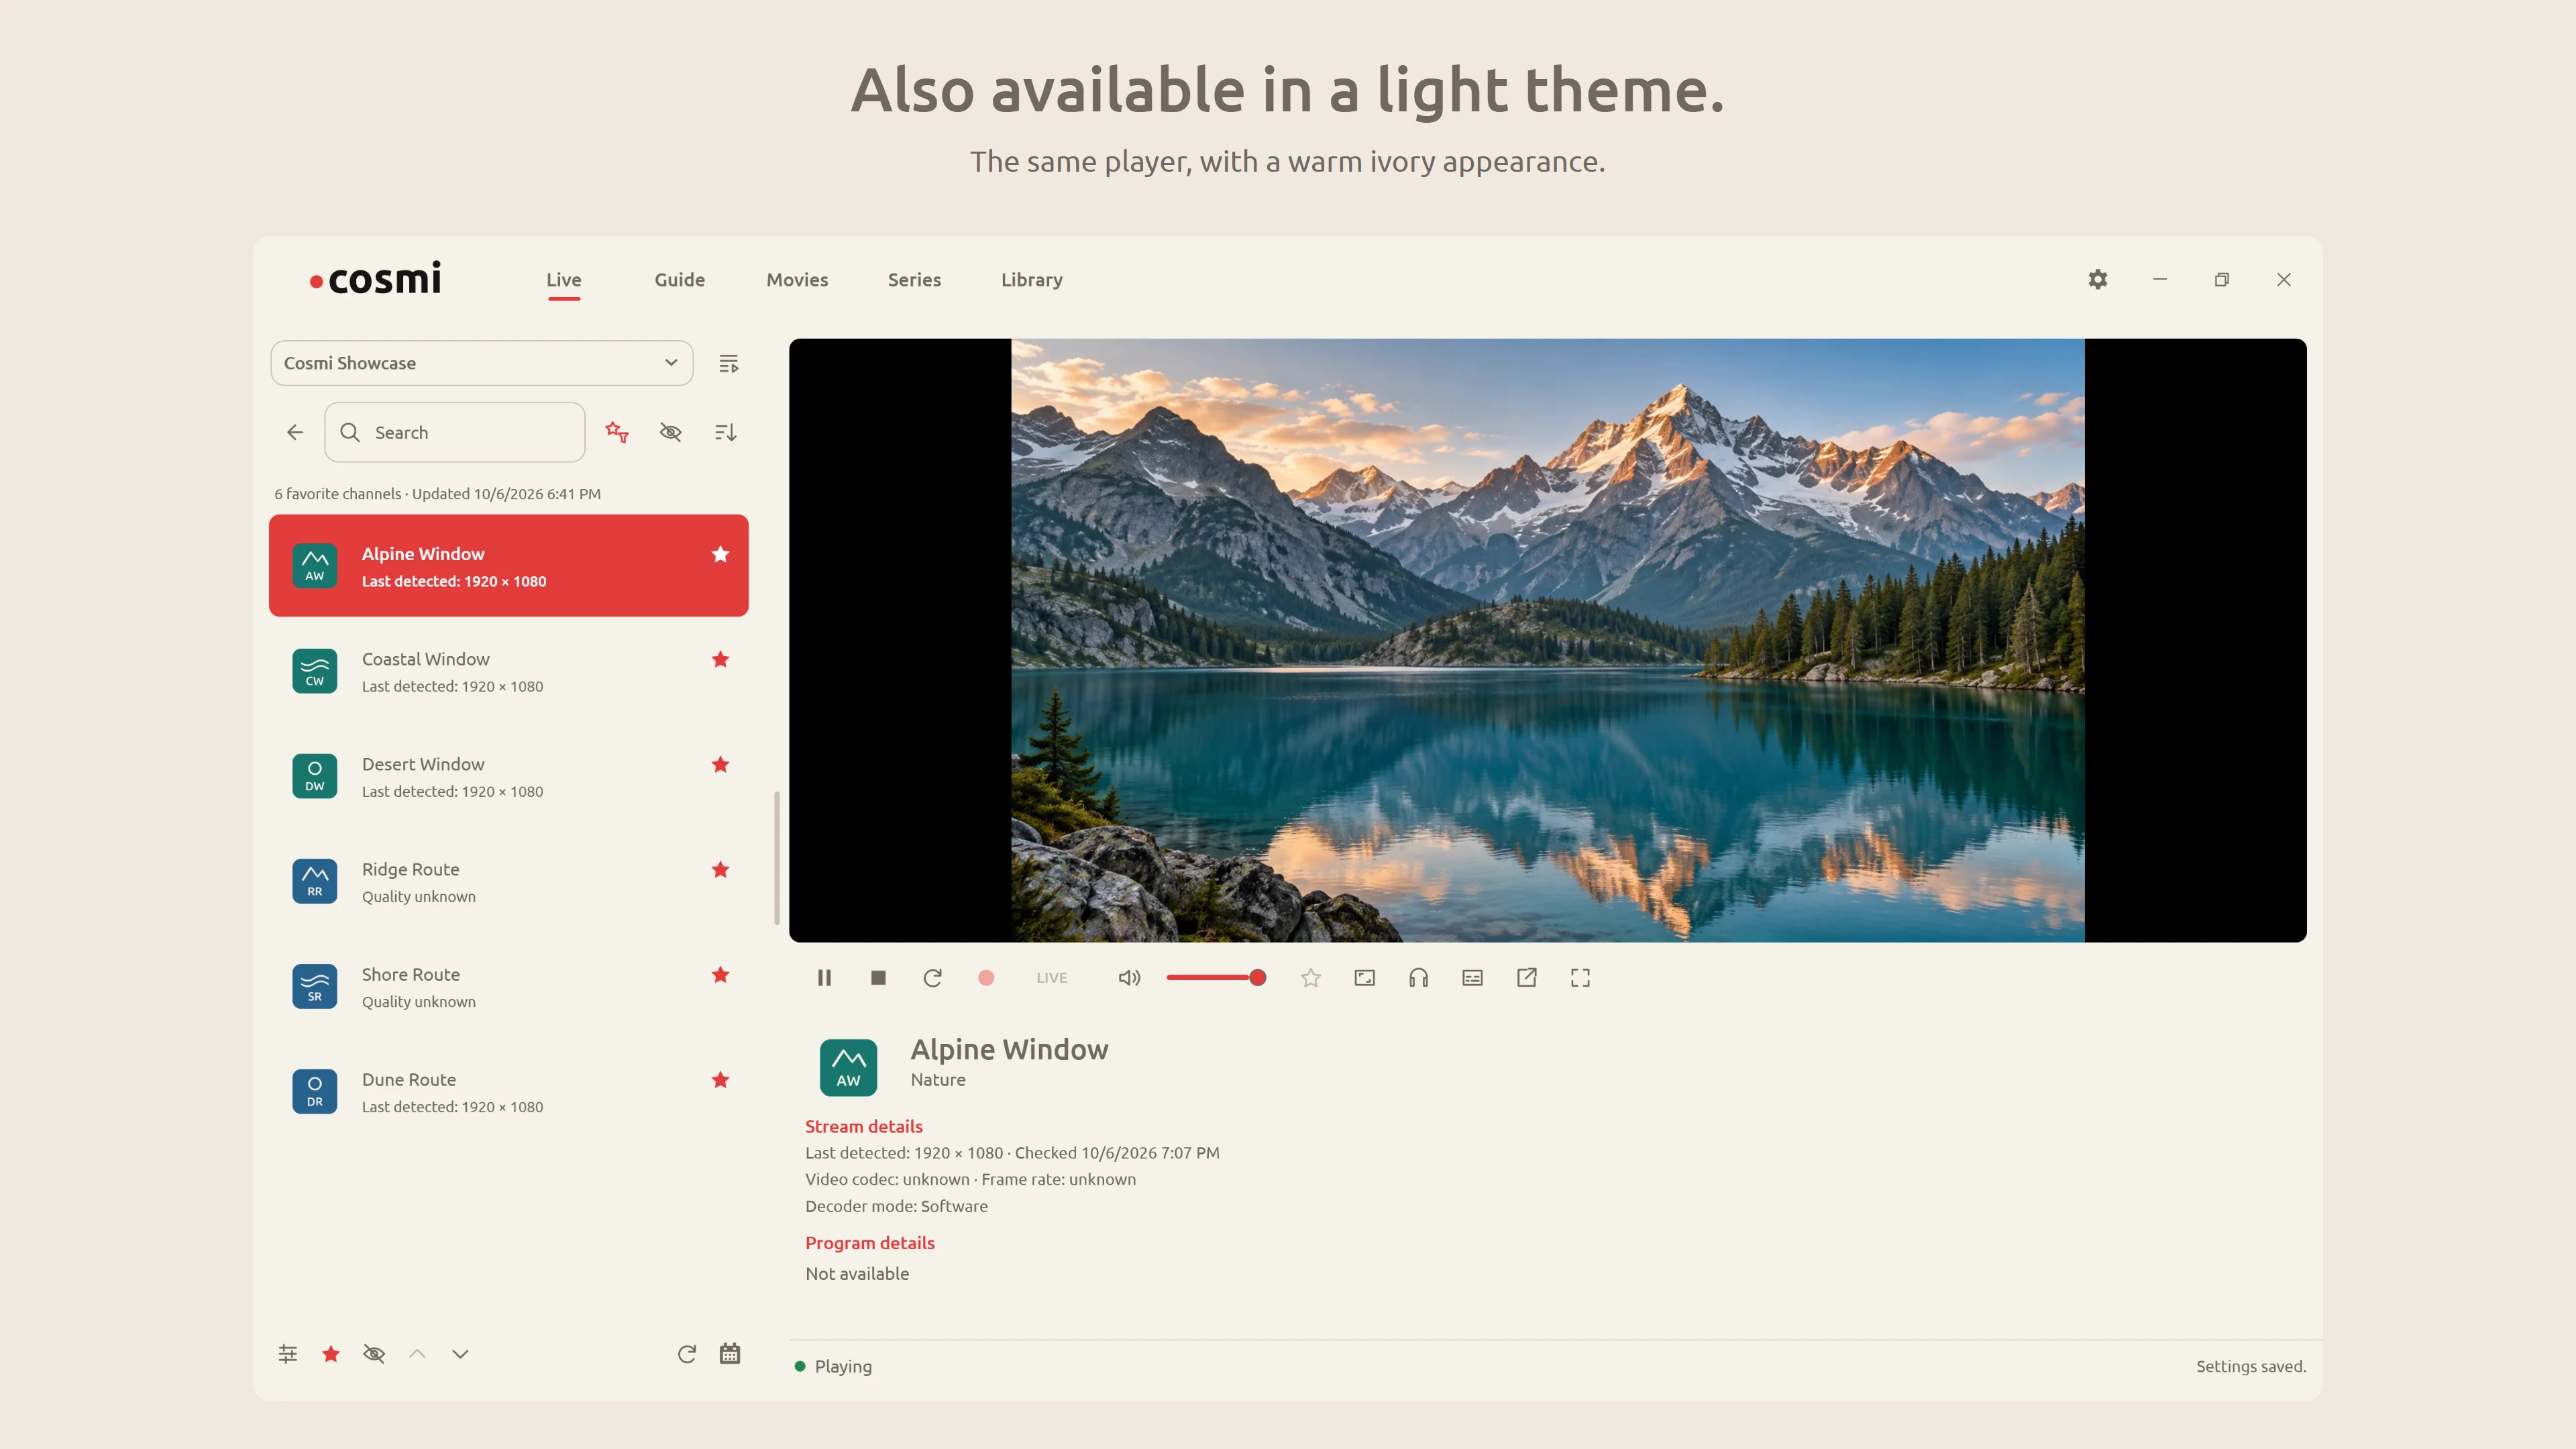
Task: Open audio tracks with the headphones icon
Action: (1418, 977)
